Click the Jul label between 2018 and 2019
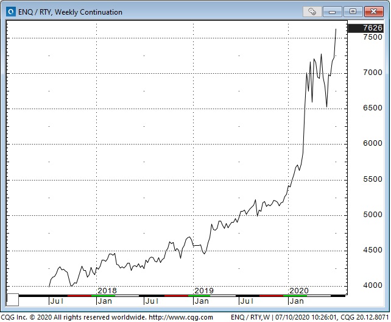The height and width of the screenshot is (322, 391). [x=152, y=301]
